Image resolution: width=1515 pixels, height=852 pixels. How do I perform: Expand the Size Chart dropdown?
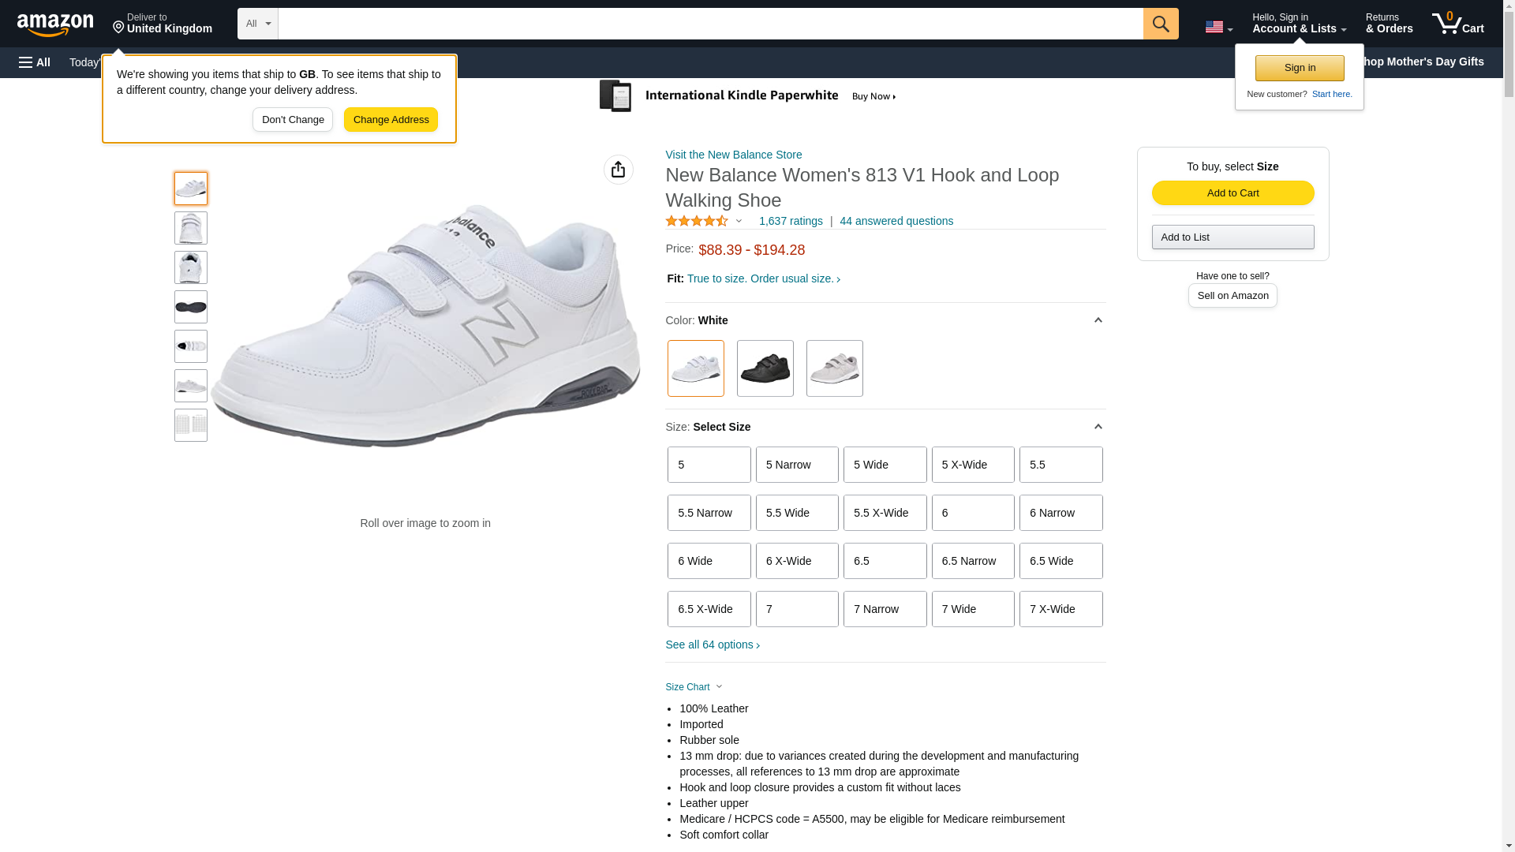tap(694, 687)
